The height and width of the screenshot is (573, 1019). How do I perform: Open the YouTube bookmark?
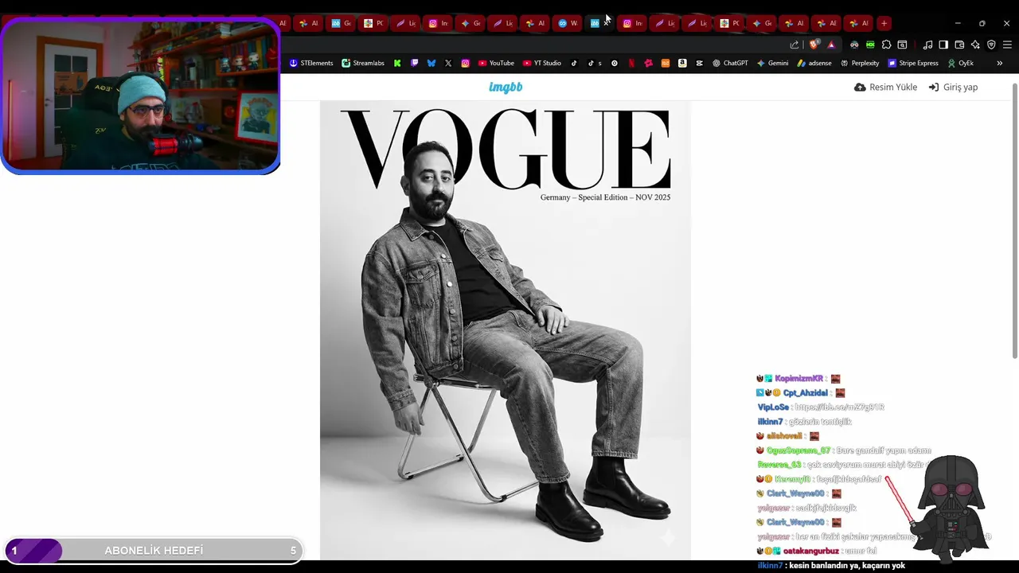(x=496, y=63)
